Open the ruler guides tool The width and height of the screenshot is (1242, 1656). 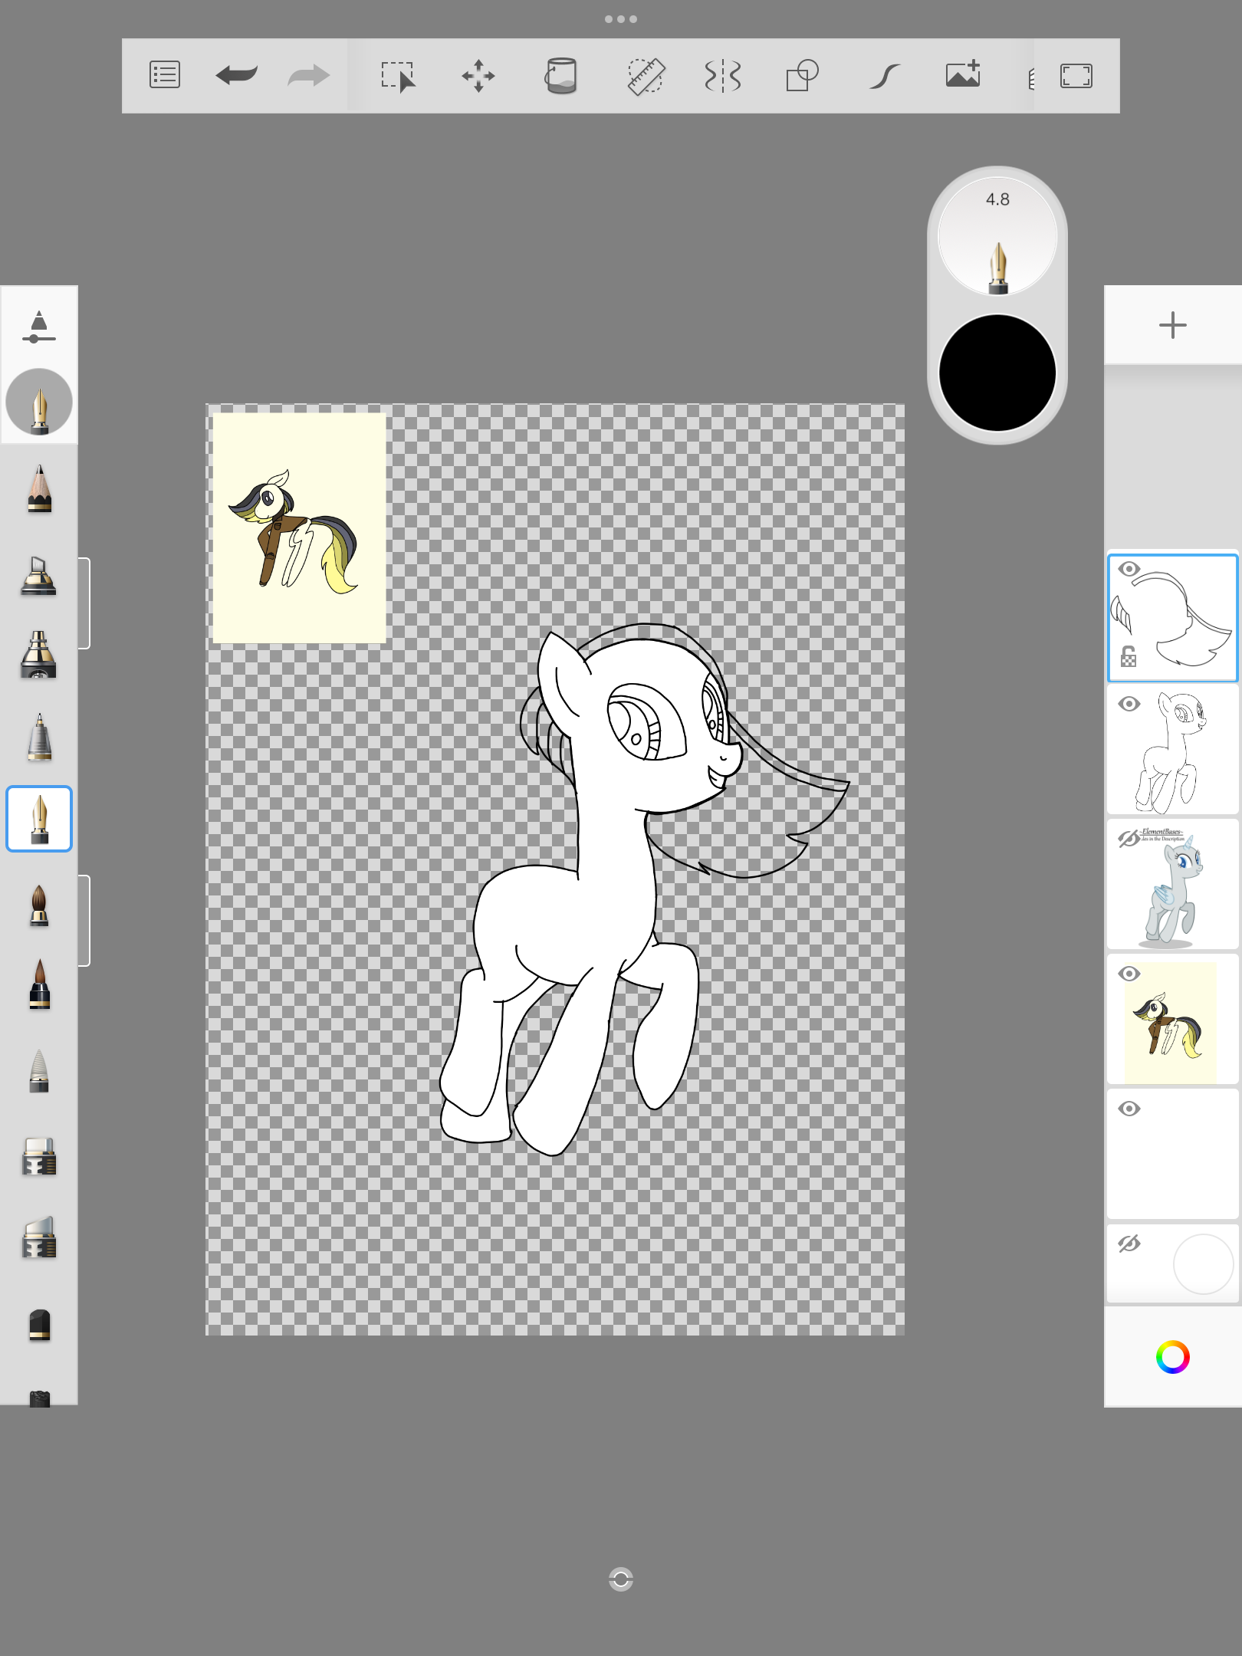[x=646, y=76]
